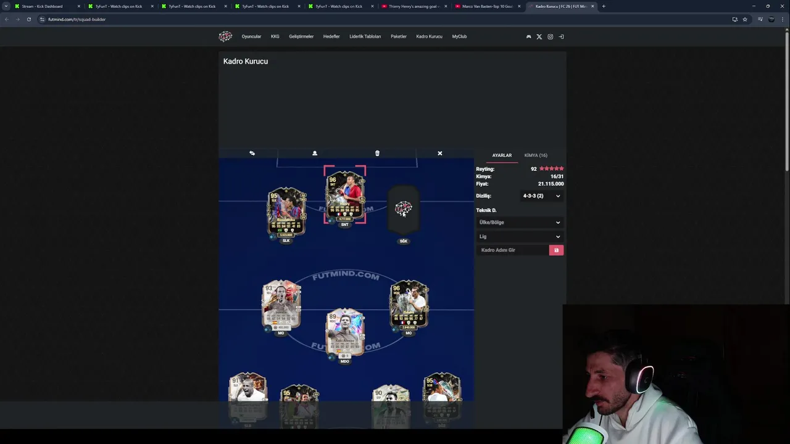This screenshot has height=444, width=790.
Task: Click the 21.115.000 Fiyat value
Action: click(x=551, y=184)
